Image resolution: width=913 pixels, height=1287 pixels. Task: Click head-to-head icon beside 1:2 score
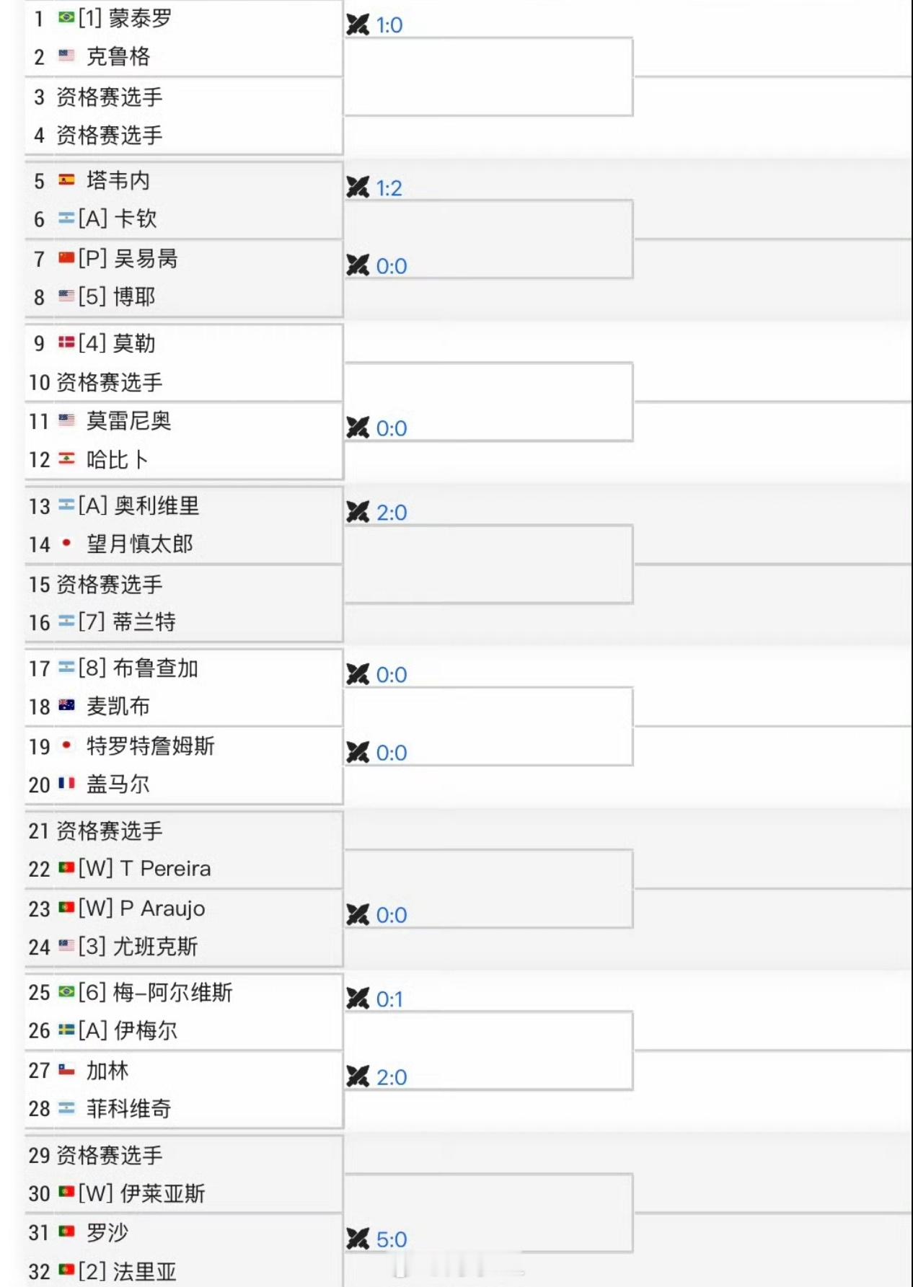358,188
